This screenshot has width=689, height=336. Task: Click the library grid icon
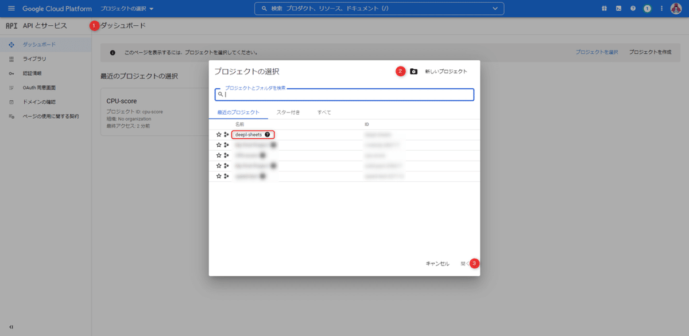click(x=11, y=59)
